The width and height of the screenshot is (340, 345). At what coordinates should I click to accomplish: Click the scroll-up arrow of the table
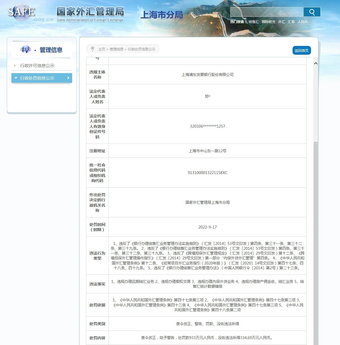pos(315,64)
